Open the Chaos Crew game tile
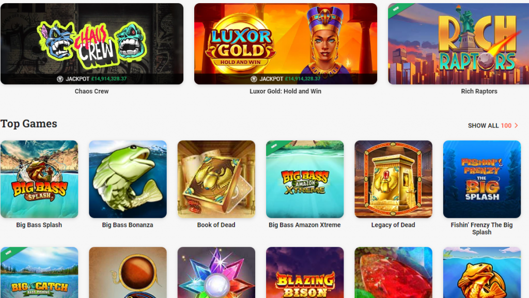Image resolution: width=529 pixels, height=298 pixels. [92, 44]
